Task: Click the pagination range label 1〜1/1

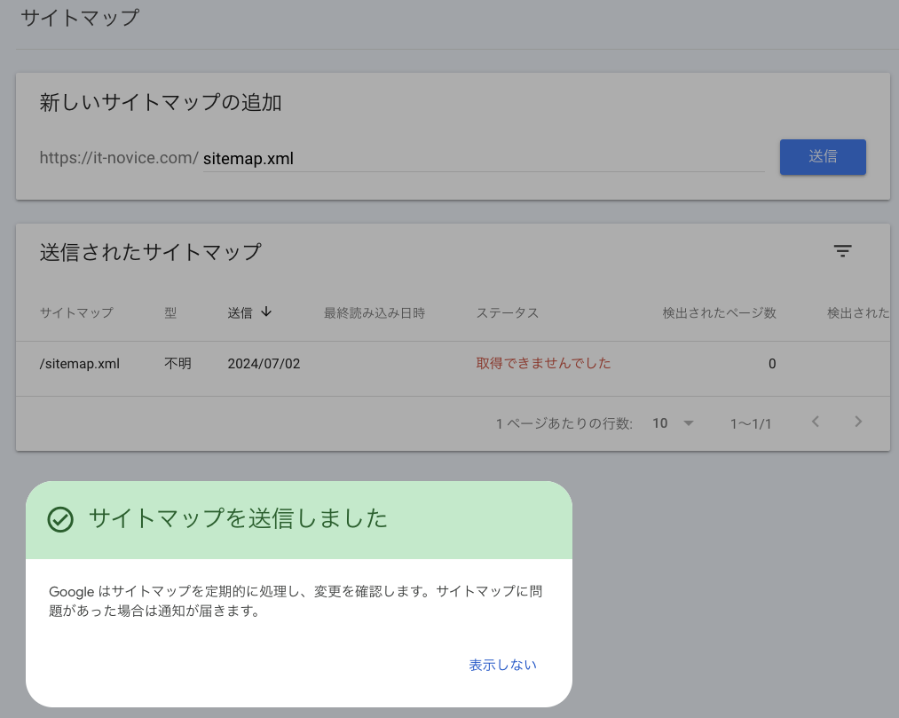Action: 750,423
